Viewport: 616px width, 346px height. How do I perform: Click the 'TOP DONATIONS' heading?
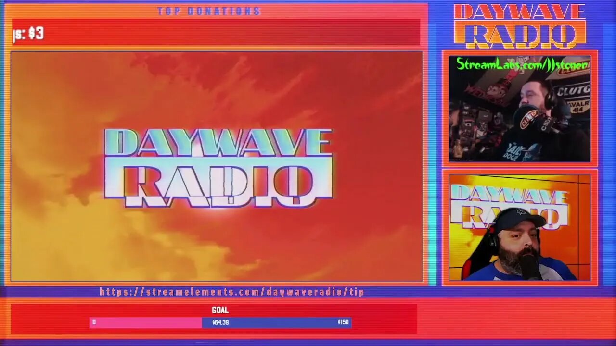pos(209,11)
